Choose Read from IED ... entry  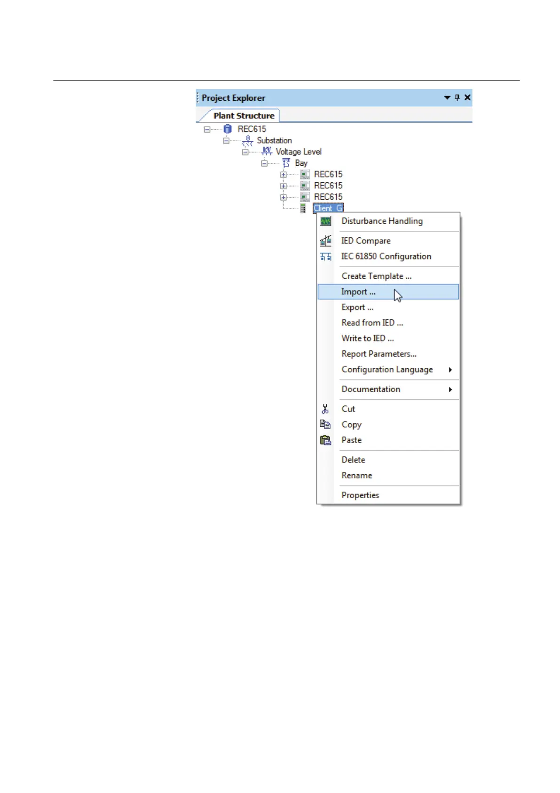[388, 323]
